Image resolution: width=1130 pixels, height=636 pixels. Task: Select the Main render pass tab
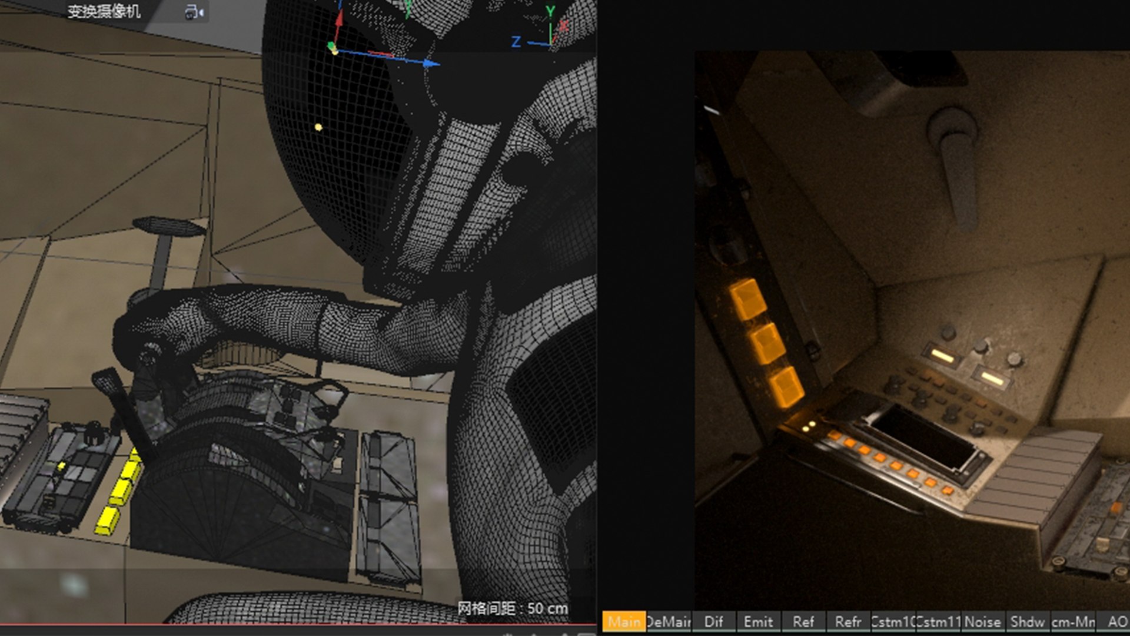[624, 622]
